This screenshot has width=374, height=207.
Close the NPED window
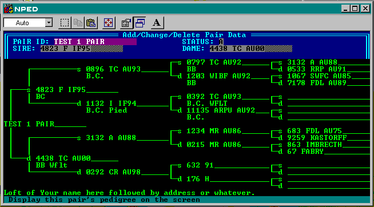click(365, 9)
